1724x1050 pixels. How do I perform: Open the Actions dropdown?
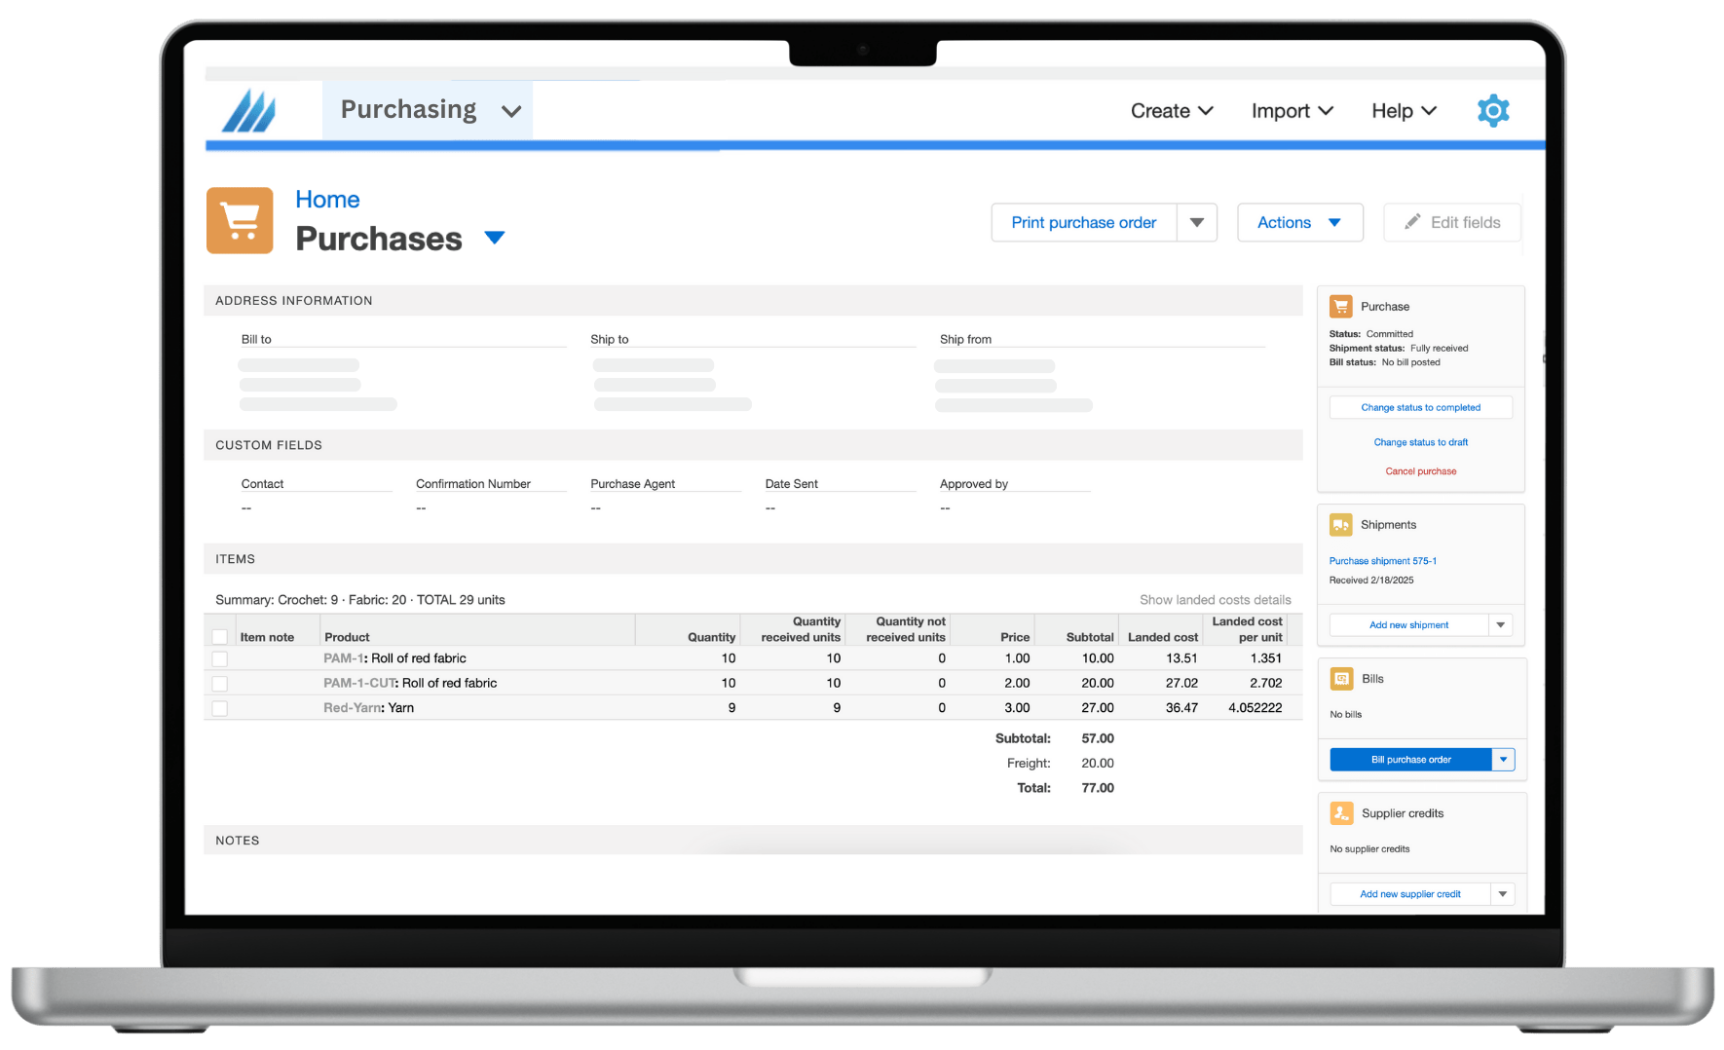[1298, 222]
